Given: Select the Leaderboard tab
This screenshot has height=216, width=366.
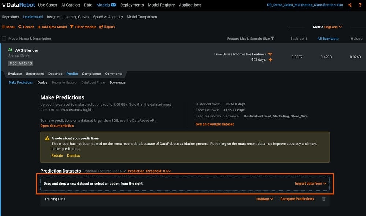Looking at the screenshot, I should (33, 17).
